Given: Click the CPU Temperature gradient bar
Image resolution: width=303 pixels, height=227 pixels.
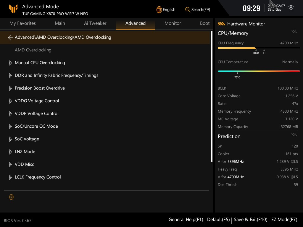Looking at the screenshot, I should [x=259, y=71].
